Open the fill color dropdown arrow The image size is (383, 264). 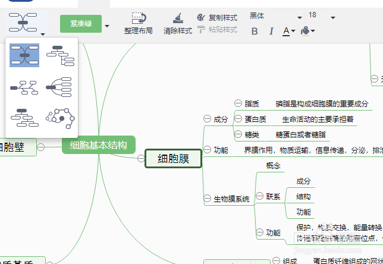pos(313,31)
